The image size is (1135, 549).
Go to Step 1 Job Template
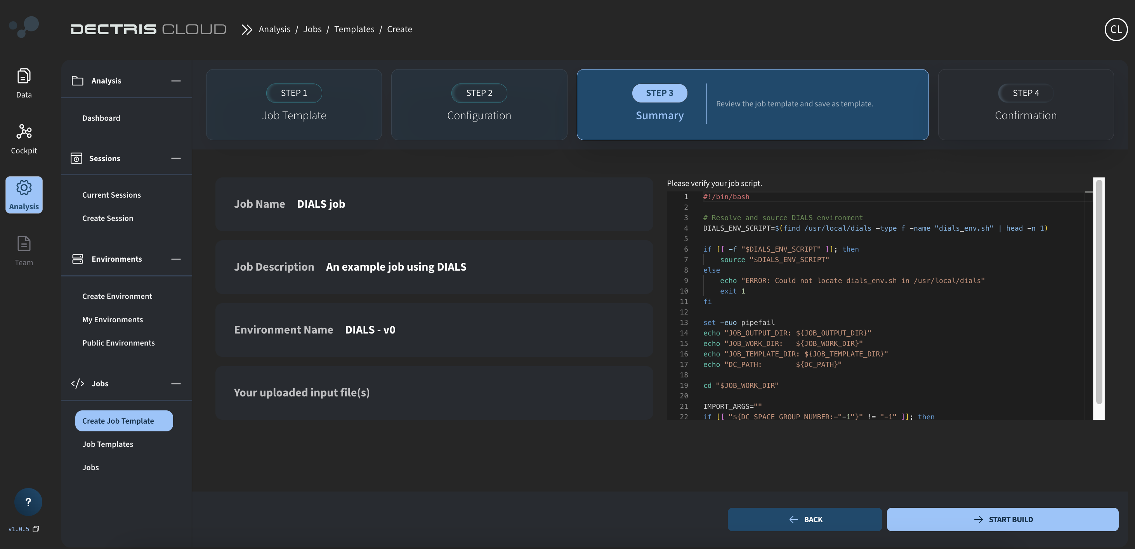pos(294,104)
